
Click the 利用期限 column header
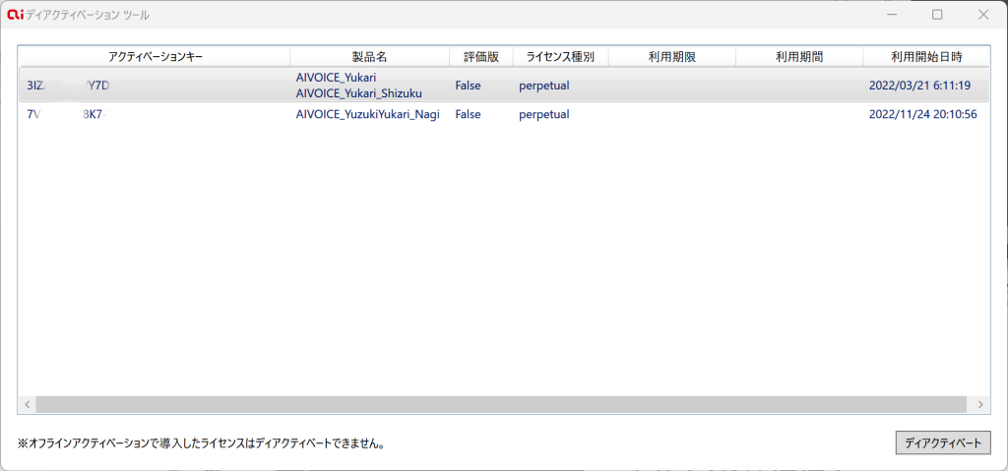click(671, 57)
